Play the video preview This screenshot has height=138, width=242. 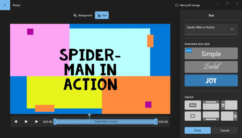pos(26,121)
